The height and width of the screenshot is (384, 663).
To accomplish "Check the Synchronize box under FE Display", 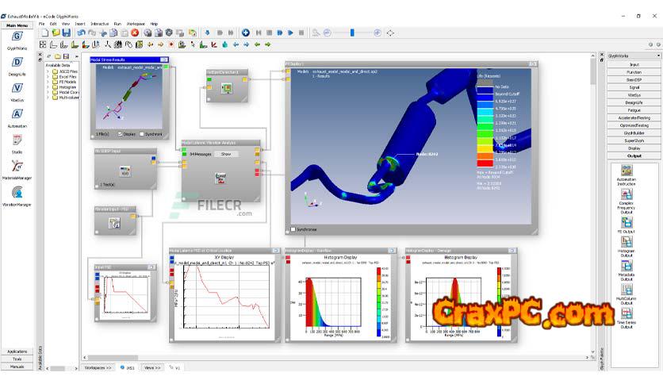I will 292,229.
